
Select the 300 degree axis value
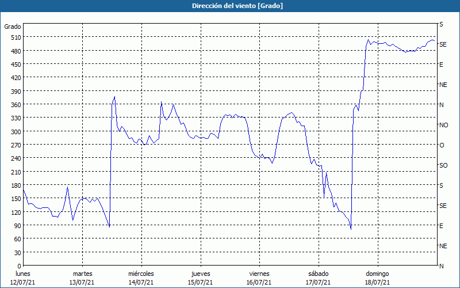point(16,132)
